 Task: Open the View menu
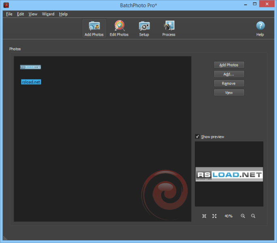33,14
